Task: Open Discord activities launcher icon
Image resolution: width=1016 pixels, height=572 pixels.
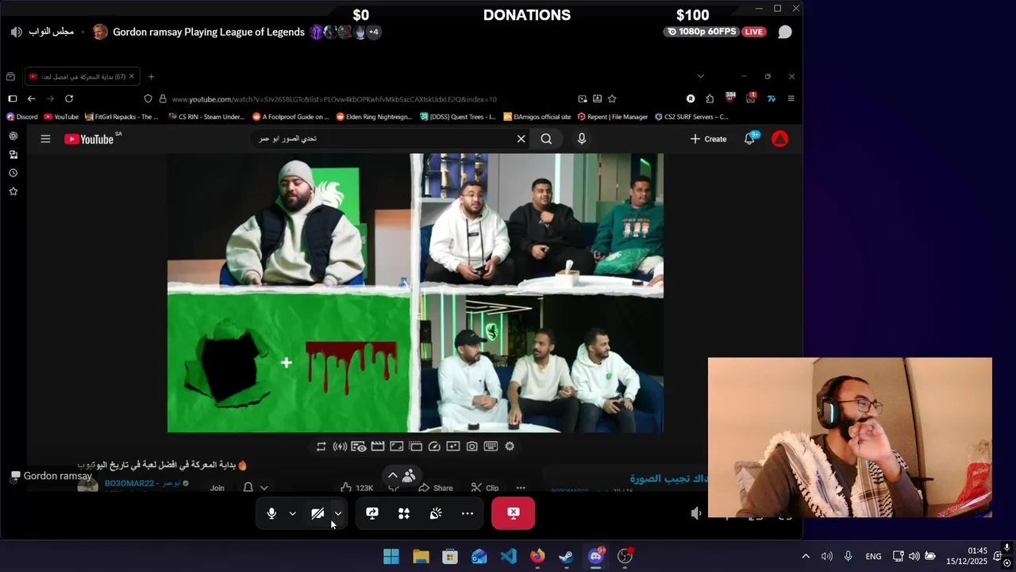Action: point(404,513)
